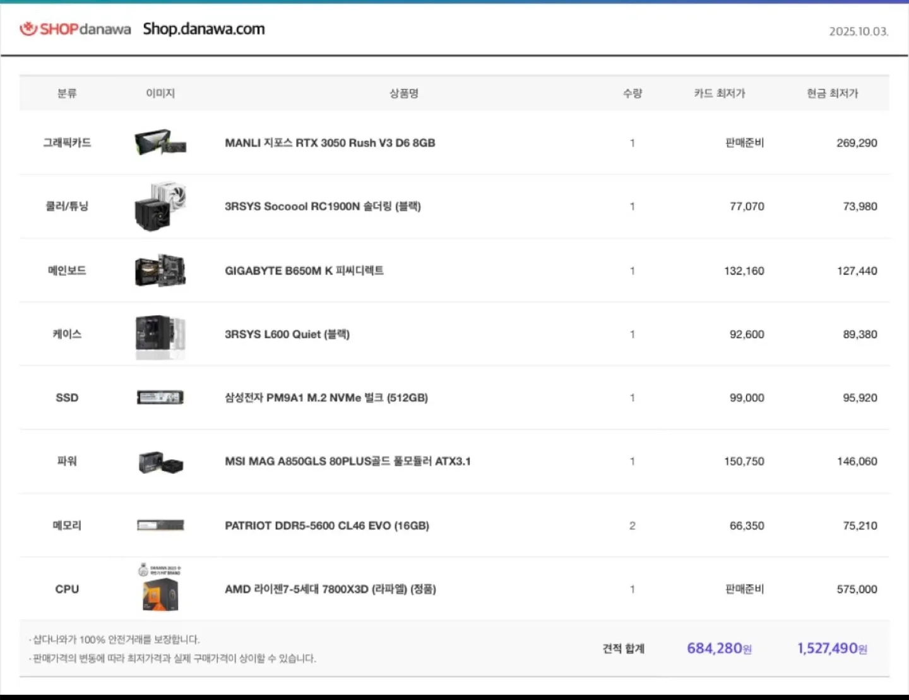Click the Samsung SSD product image
909x700 pixels.
click(160, 398)
